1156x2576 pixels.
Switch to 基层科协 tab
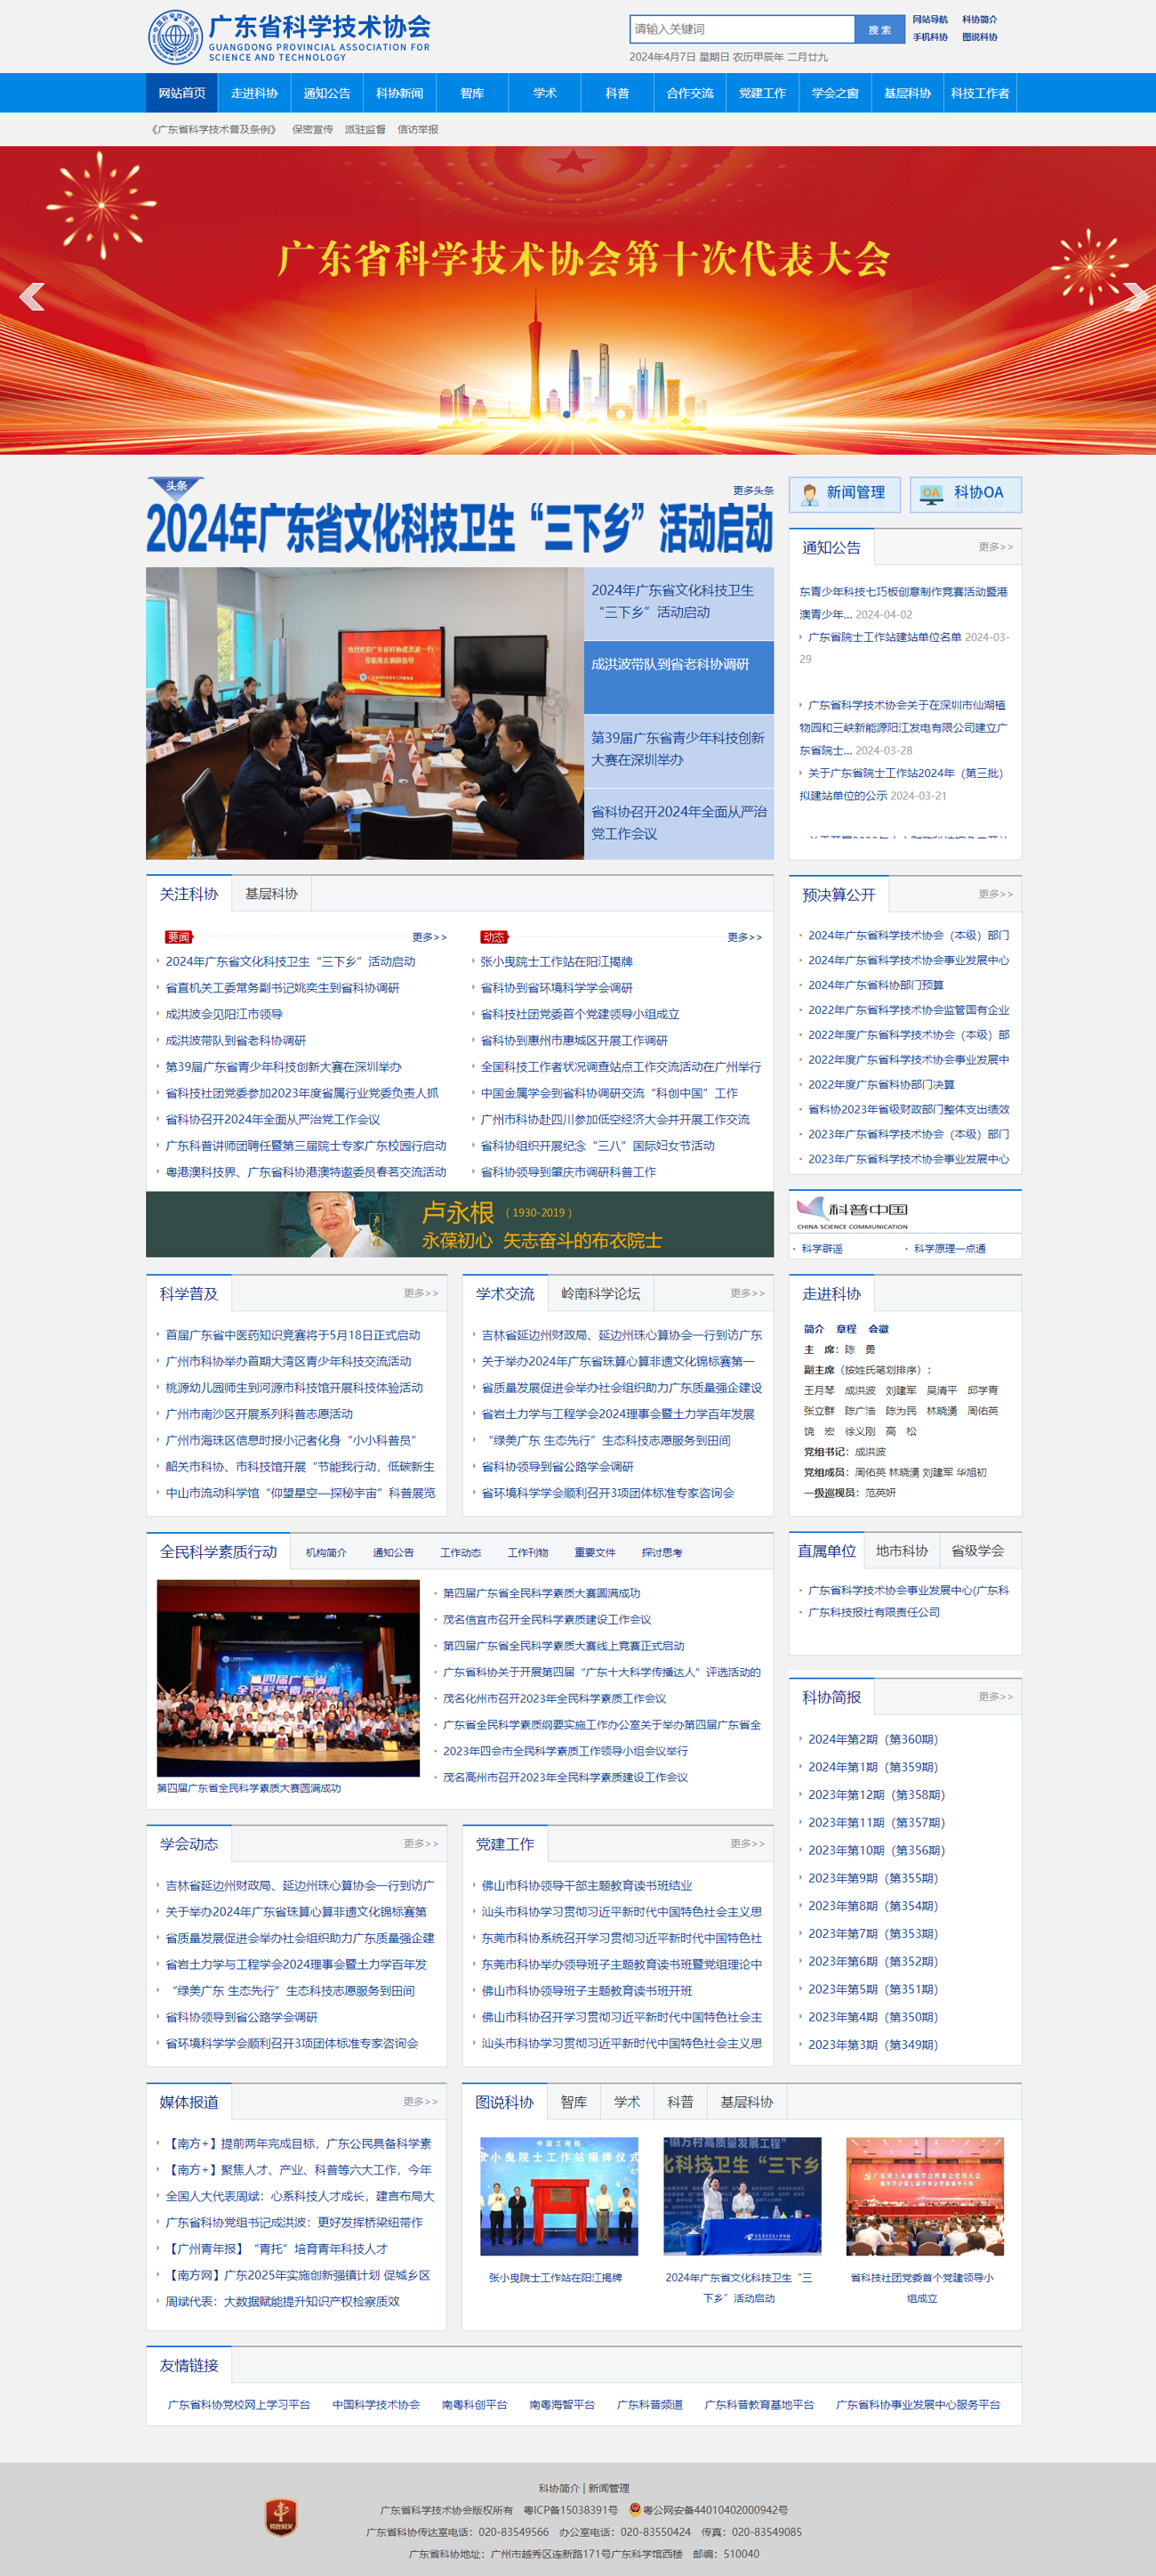[270, 894]
